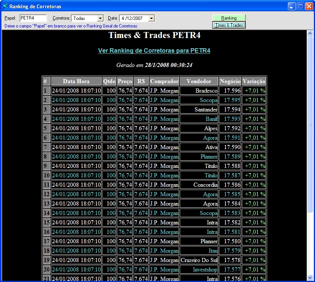315x282 pixels.
Task: Click the Data Hora column header
Action: click(x=76, y=81)
